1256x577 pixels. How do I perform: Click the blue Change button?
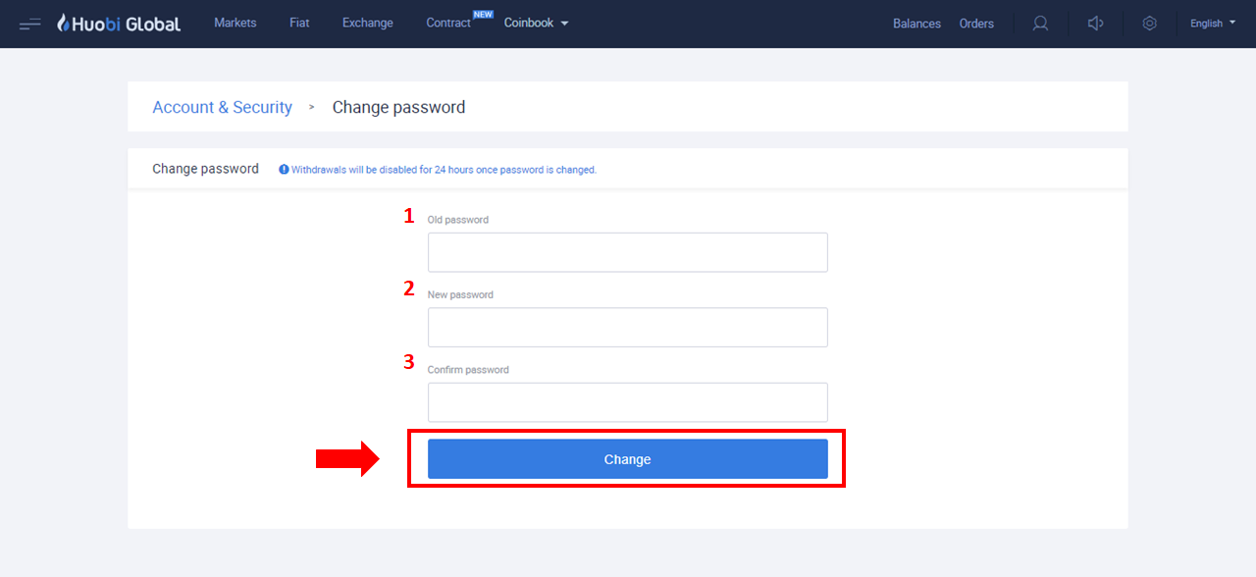point(628,459)
